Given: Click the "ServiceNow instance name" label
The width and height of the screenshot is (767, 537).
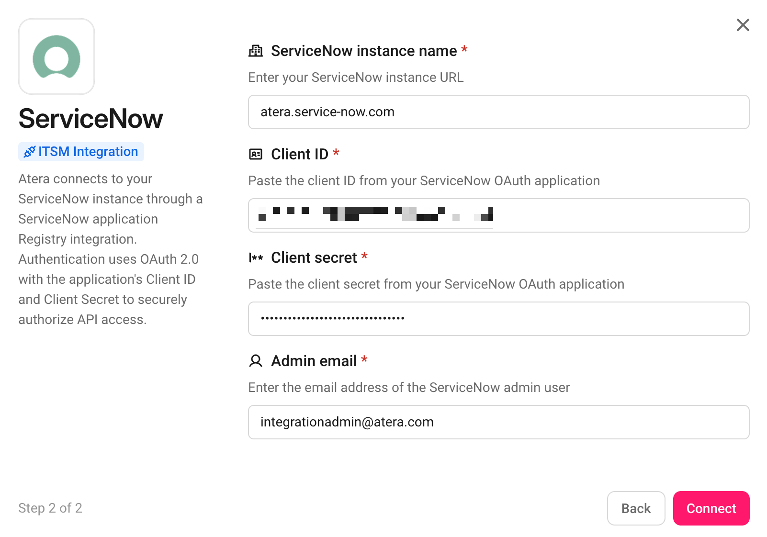Looking at the screenshot, I should [x=364, y=51].
